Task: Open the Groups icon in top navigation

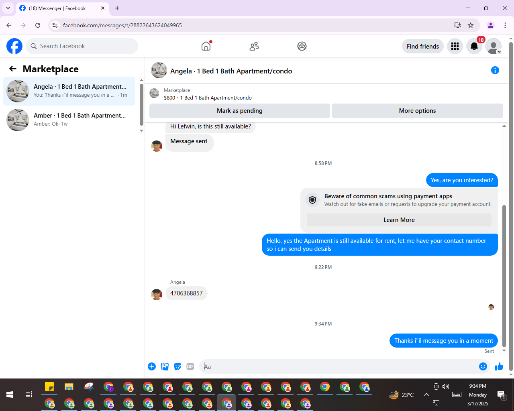Action: (x=302, y=46)
